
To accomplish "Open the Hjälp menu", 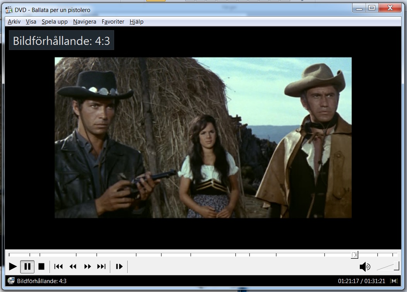I will [137, 22].
